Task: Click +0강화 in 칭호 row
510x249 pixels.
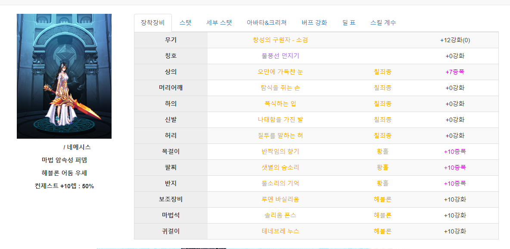Action: (x=455, y=56)
